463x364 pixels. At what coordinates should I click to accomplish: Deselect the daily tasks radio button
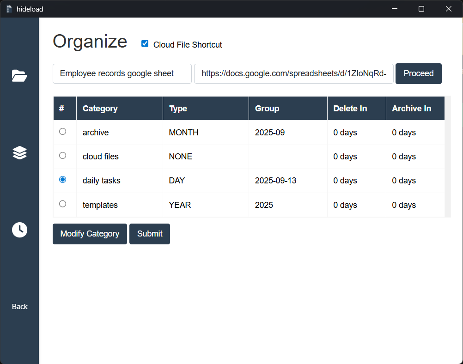pos(62,180)
